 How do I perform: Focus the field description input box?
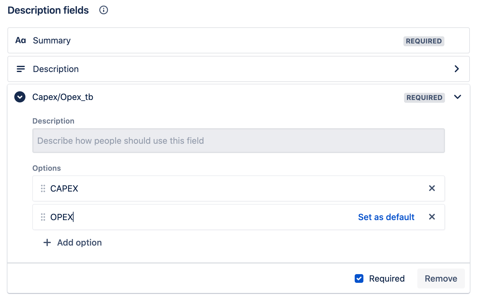point(239,141)
